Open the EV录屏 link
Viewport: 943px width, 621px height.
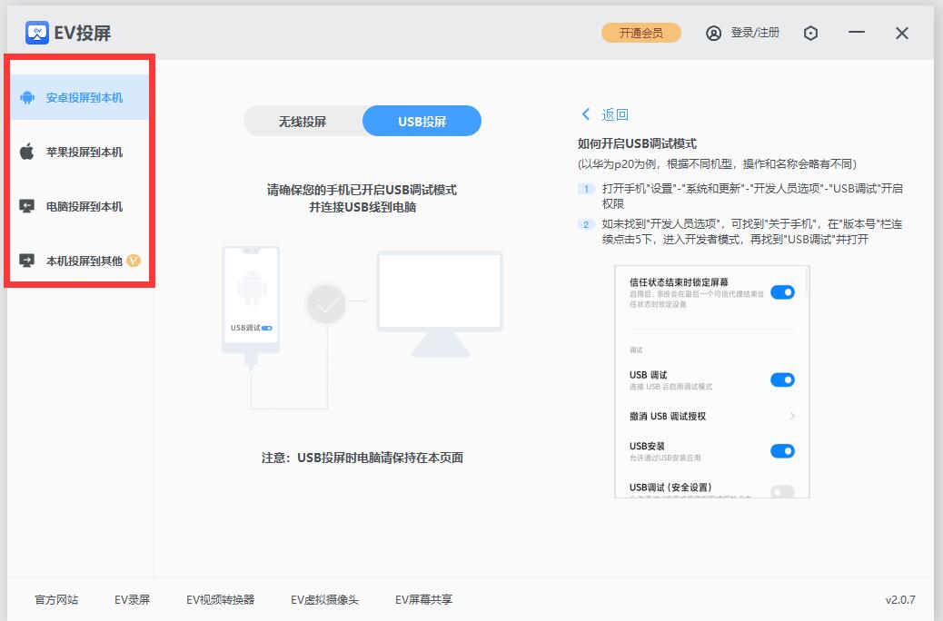(x=133, y=599)
